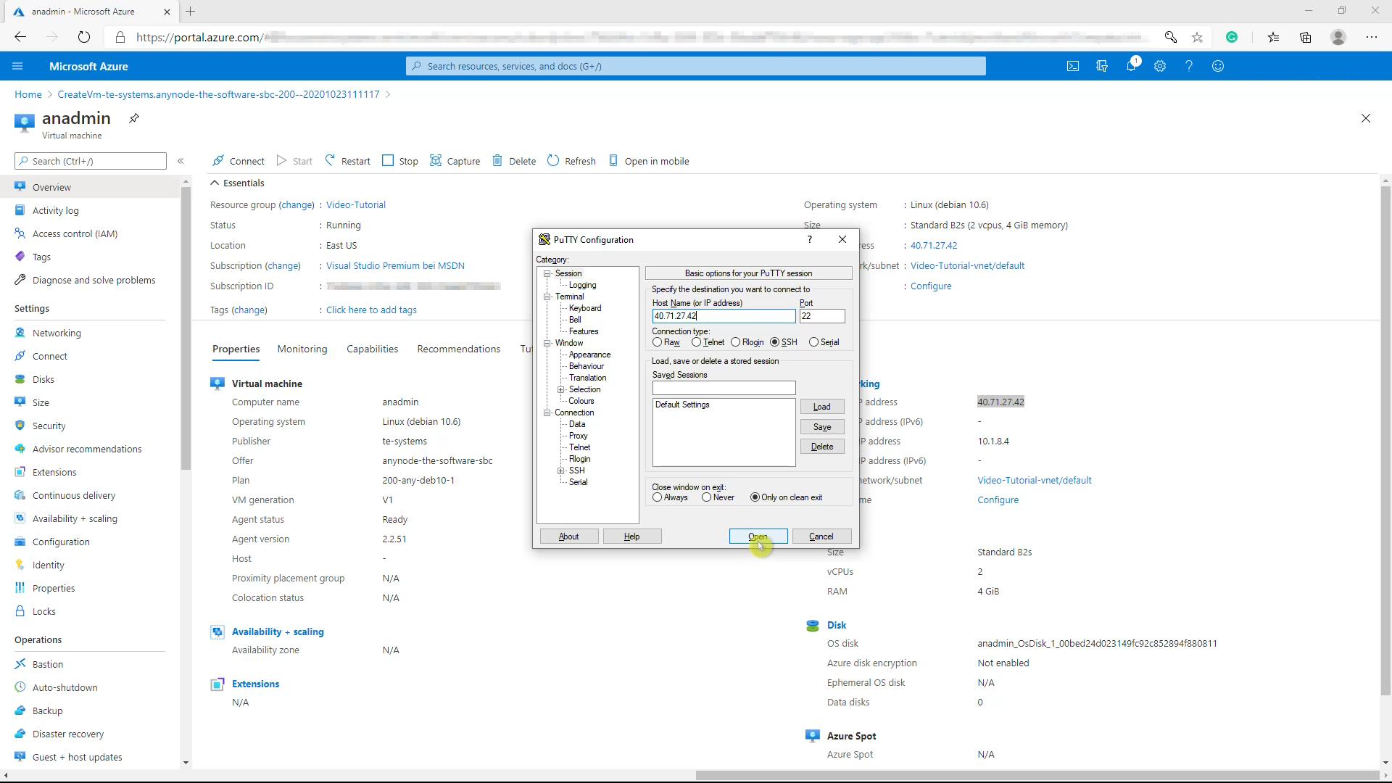Expand SSH tree node
The image size is (1392, 783).
pyautogui.click(x=561, y=471)
